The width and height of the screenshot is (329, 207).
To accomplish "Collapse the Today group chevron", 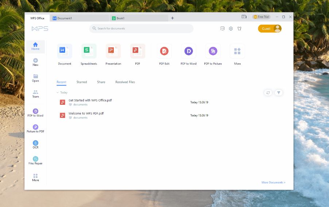I will point(58,92).
